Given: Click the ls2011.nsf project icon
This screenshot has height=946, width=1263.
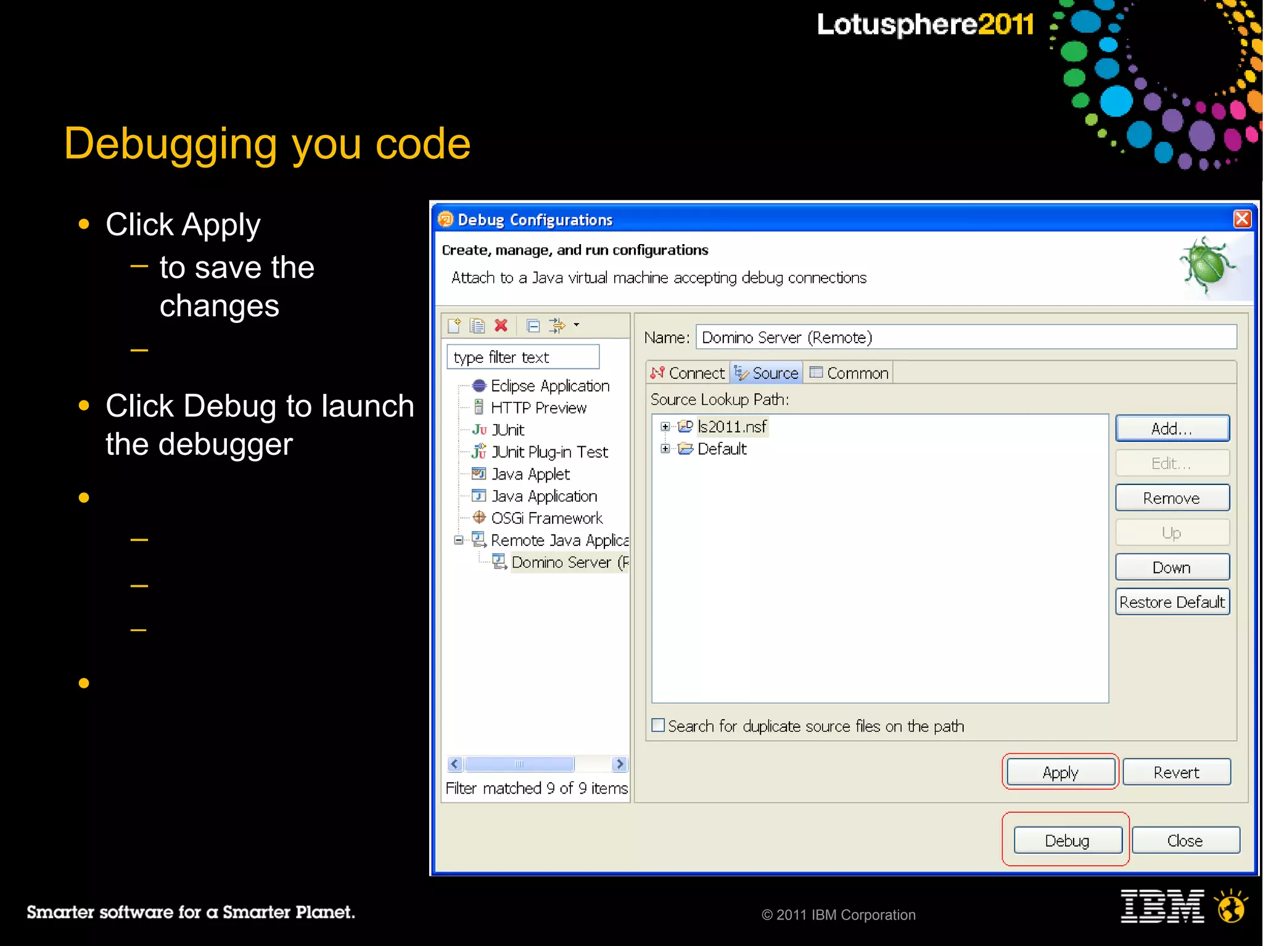Looking at the screenshot, I should (x=685, y=426).
